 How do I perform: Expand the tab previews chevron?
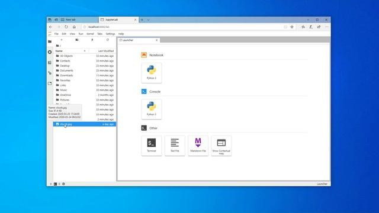coord(148,20)
